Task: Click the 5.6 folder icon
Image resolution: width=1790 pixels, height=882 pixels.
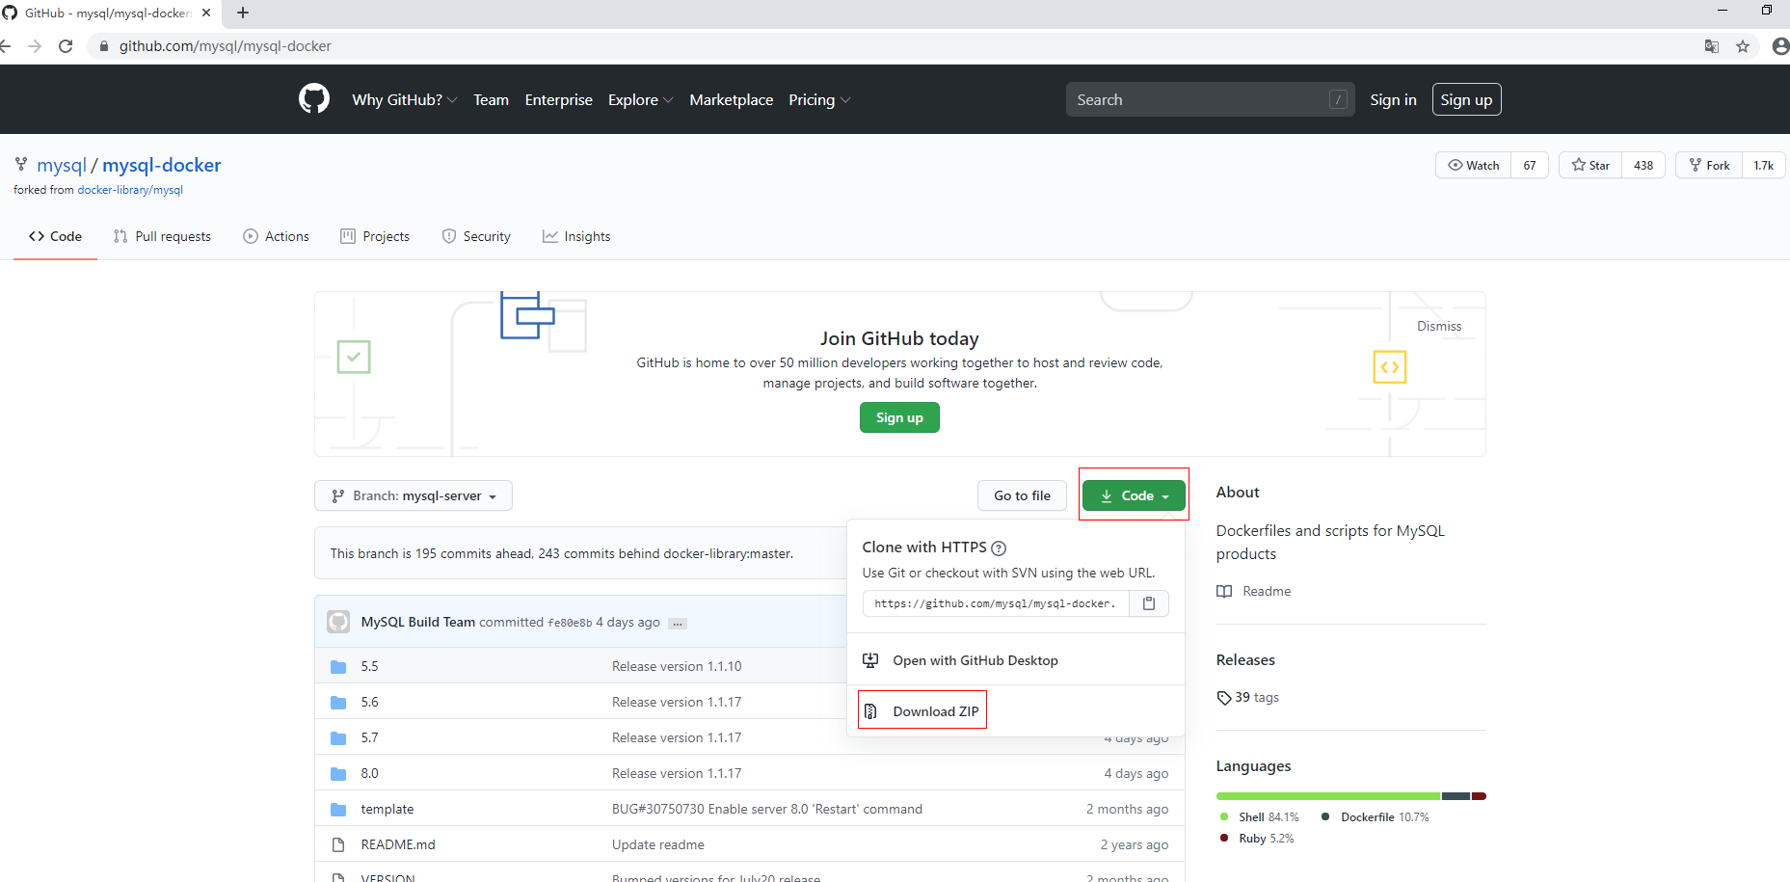Action: [x=338, y=703]
